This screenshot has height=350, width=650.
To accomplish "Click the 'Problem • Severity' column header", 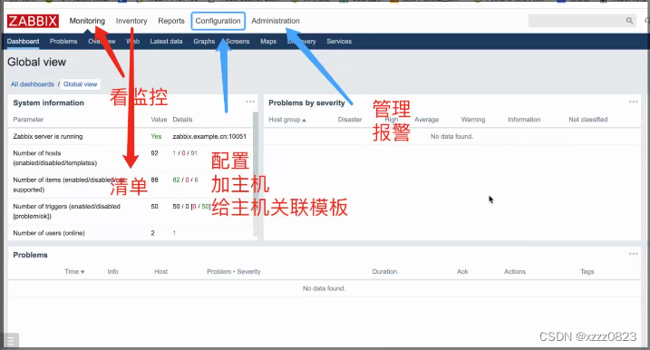I will [x=234, y=272].
